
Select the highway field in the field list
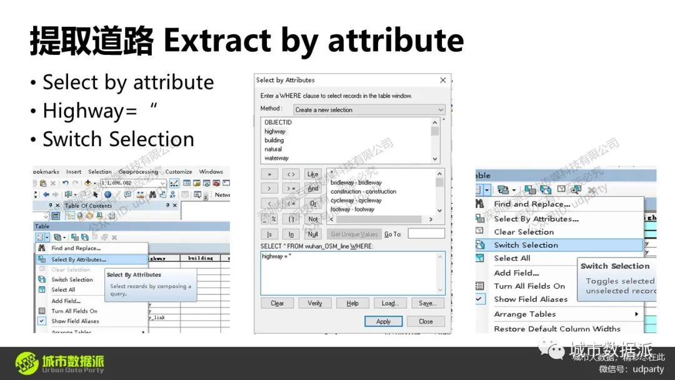coord(275,132)
